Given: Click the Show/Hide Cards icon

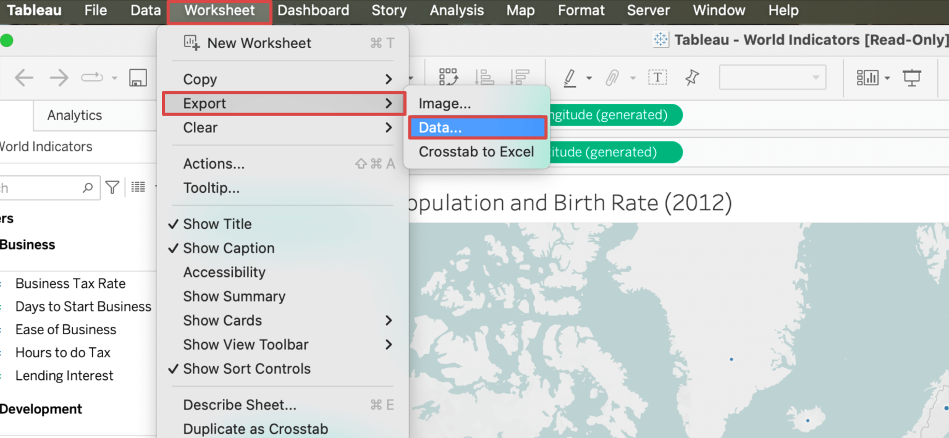Looking at the screenshot, I should click(x=867, y=78).
